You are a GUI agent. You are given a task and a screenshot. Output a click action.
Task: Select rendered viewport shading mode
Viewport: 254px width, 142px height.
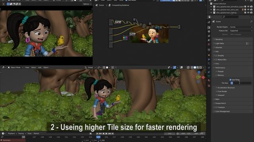201,67
